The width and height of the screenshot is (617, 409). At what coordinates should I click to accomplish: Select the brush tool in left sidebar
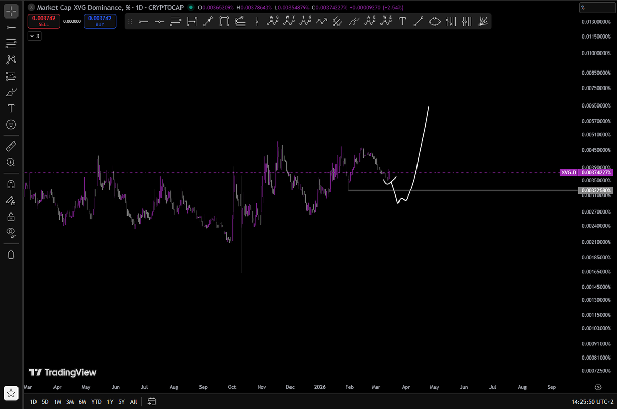point(11,93)
